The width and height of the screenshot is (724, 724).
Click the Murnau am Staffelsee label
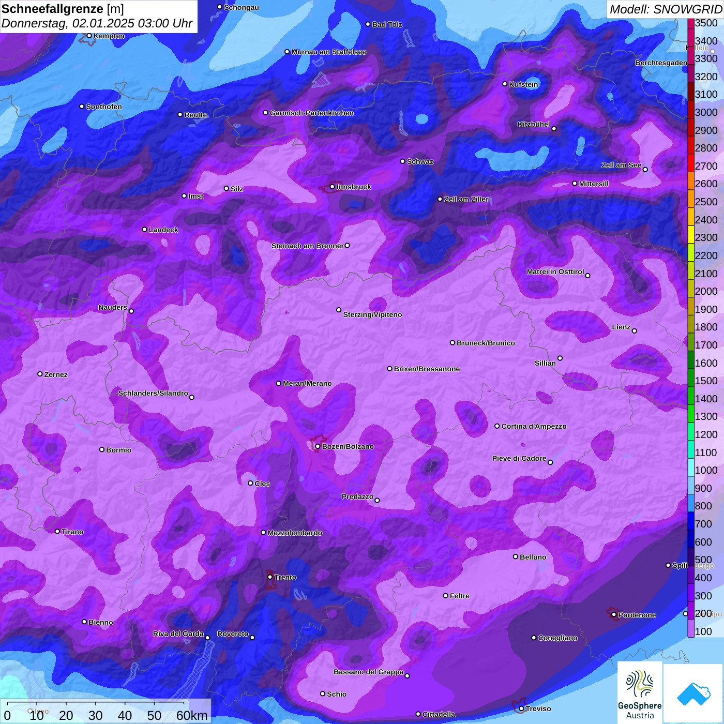coord(329,52)
